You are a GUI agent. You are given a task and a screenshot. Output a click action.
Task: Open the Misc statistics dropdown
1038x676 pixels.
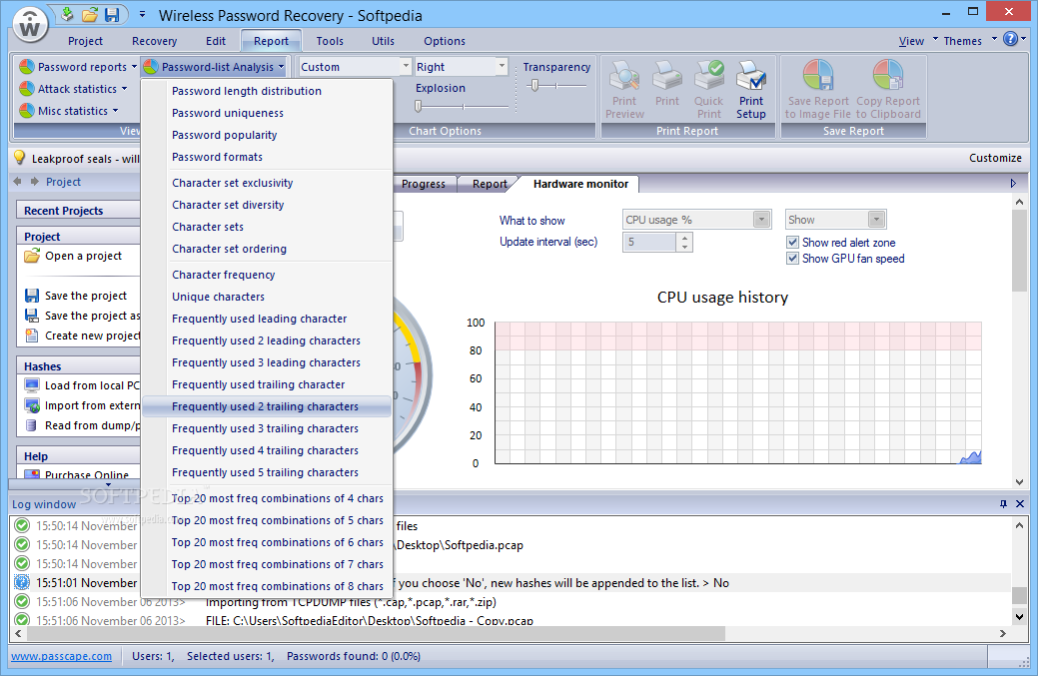point(69,111)
